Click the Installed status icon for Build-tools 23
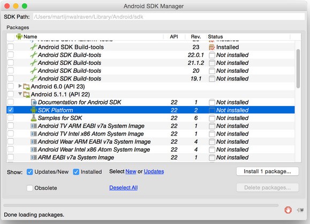 point(211,47)
